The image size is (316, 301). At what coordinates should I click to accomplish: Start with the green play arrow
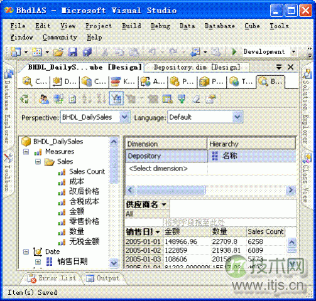(234, 51)
